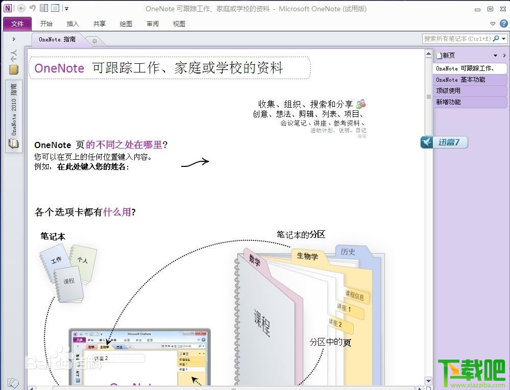Open the 文件 (File) tab
The image size is (510, 390).
(17, 24)
